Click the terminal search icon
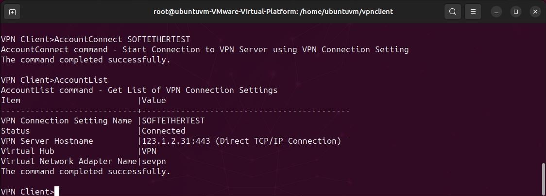The width and height of the screenshot is (546, 196). (453, 12)
